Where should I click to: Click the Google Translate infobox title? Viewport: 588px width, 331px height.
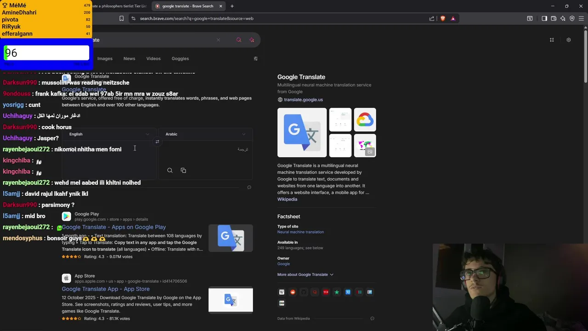[301, 77]
